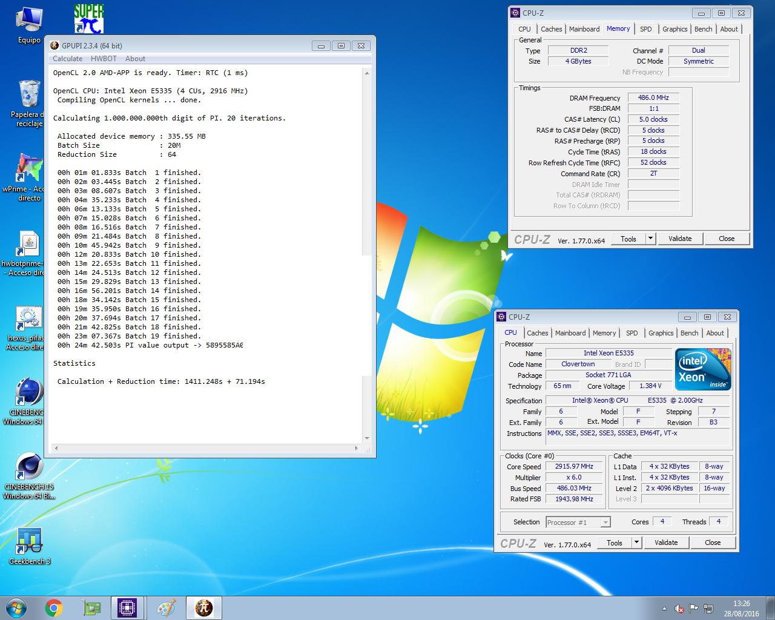Expand Tools dropdown arrow in bottom CPU-Z

(637, 542)
